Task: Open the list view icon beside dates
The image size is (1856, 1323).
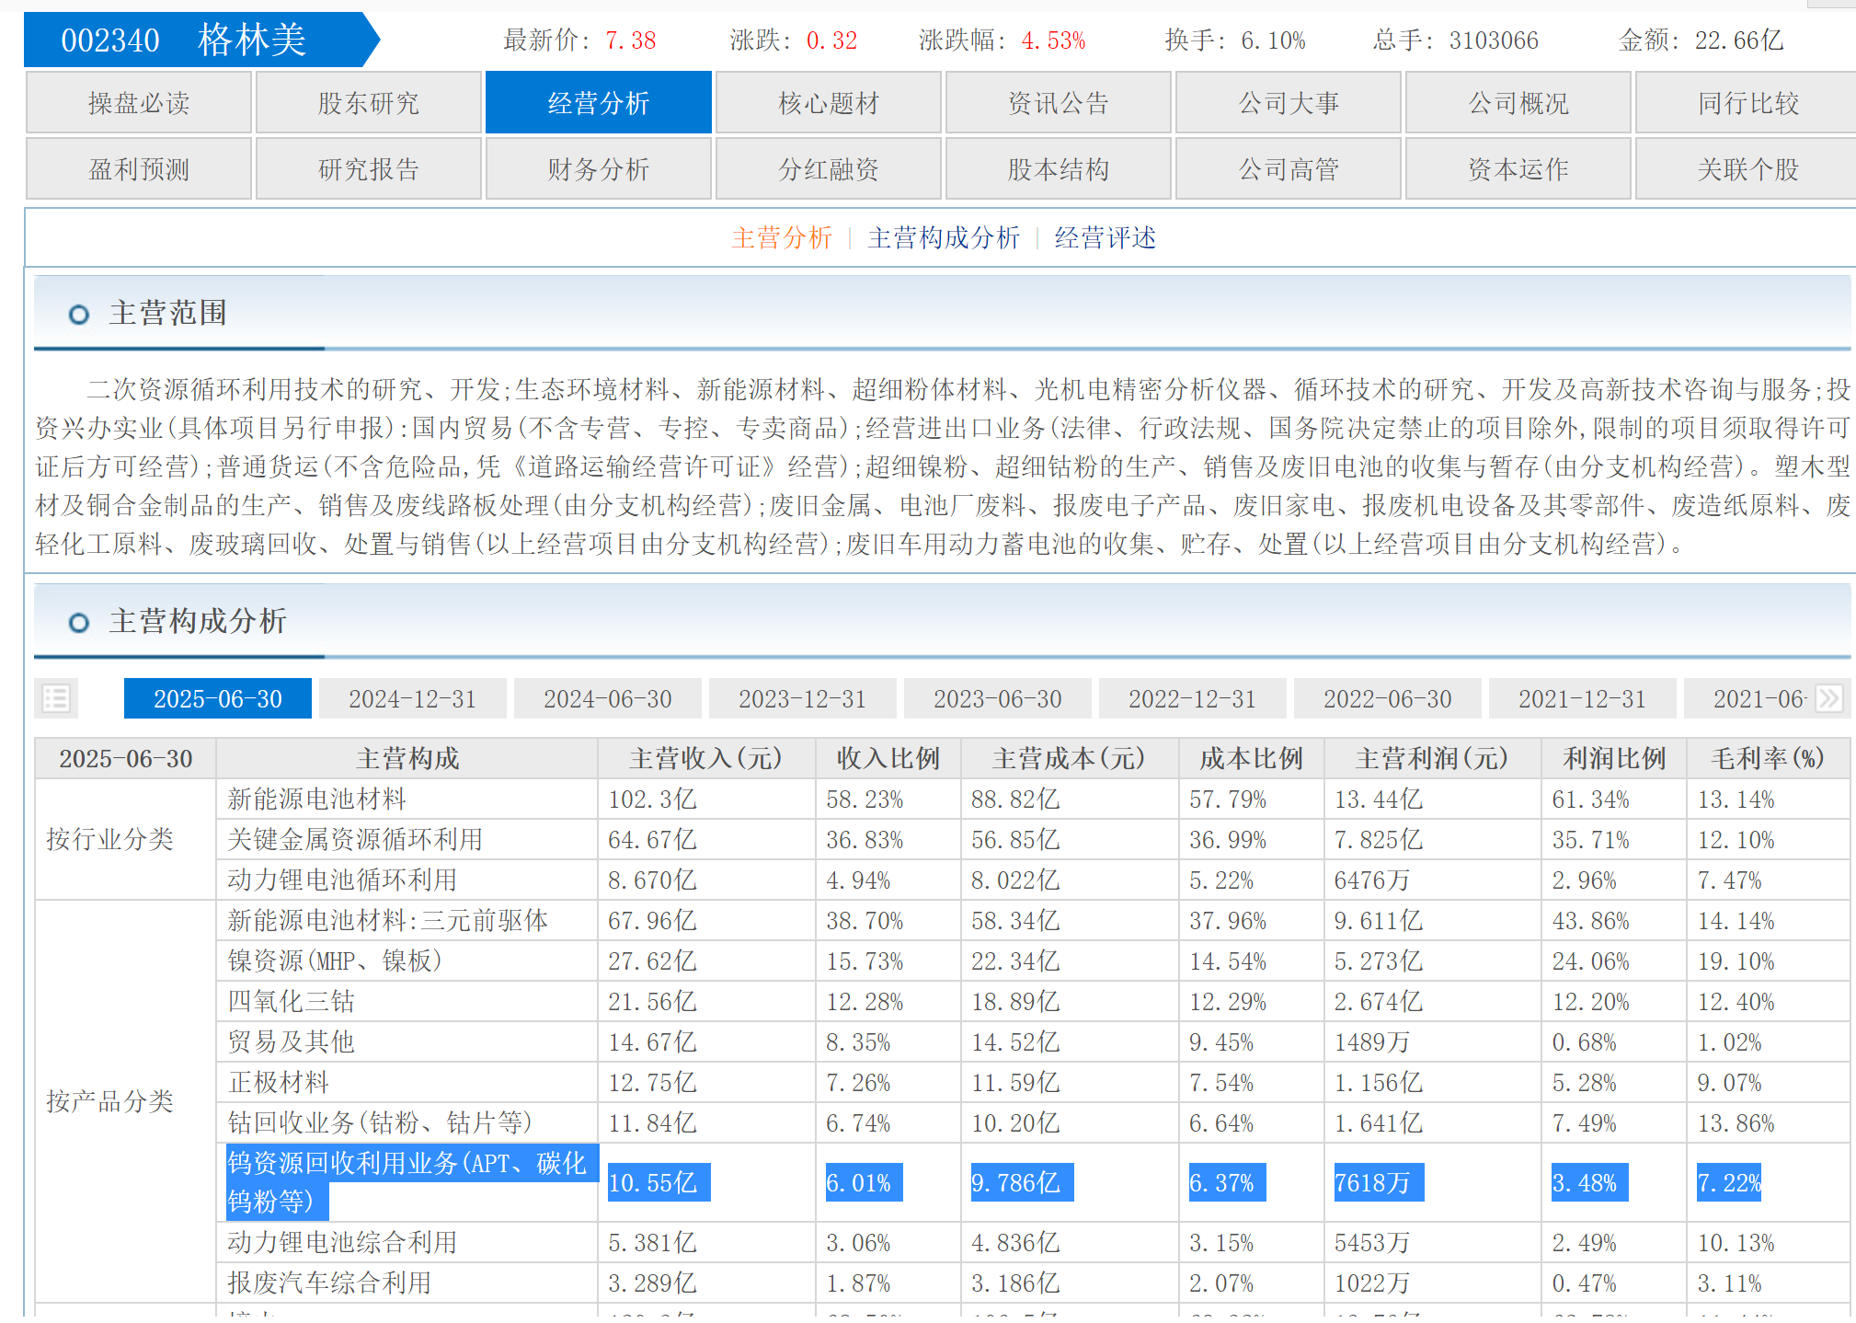Action: (56, 698)
